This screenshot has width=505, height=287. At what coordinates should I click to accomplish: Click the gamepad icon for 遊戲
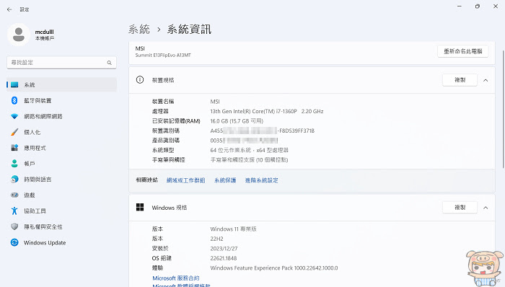coord(14,195)
